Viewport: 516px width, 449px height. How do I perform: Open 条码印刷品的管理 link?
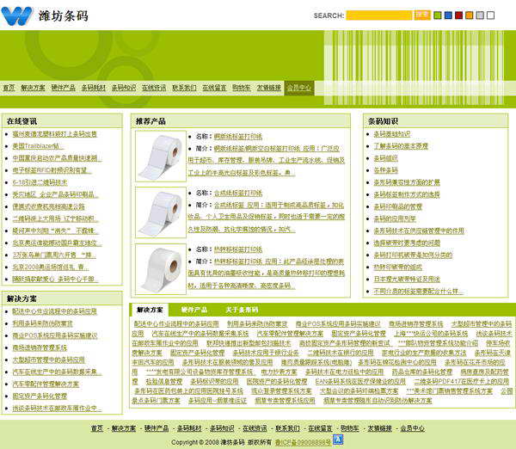point(397,206)
